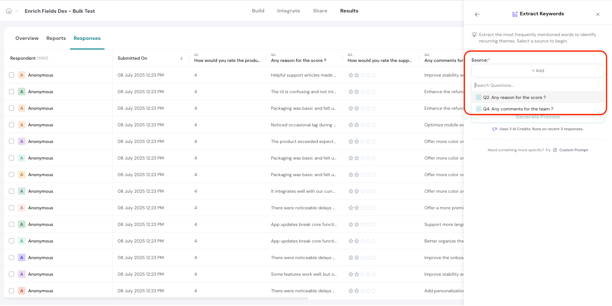
Task: Click the text-type icon beside Q2 option
Action: pos(478,97)
